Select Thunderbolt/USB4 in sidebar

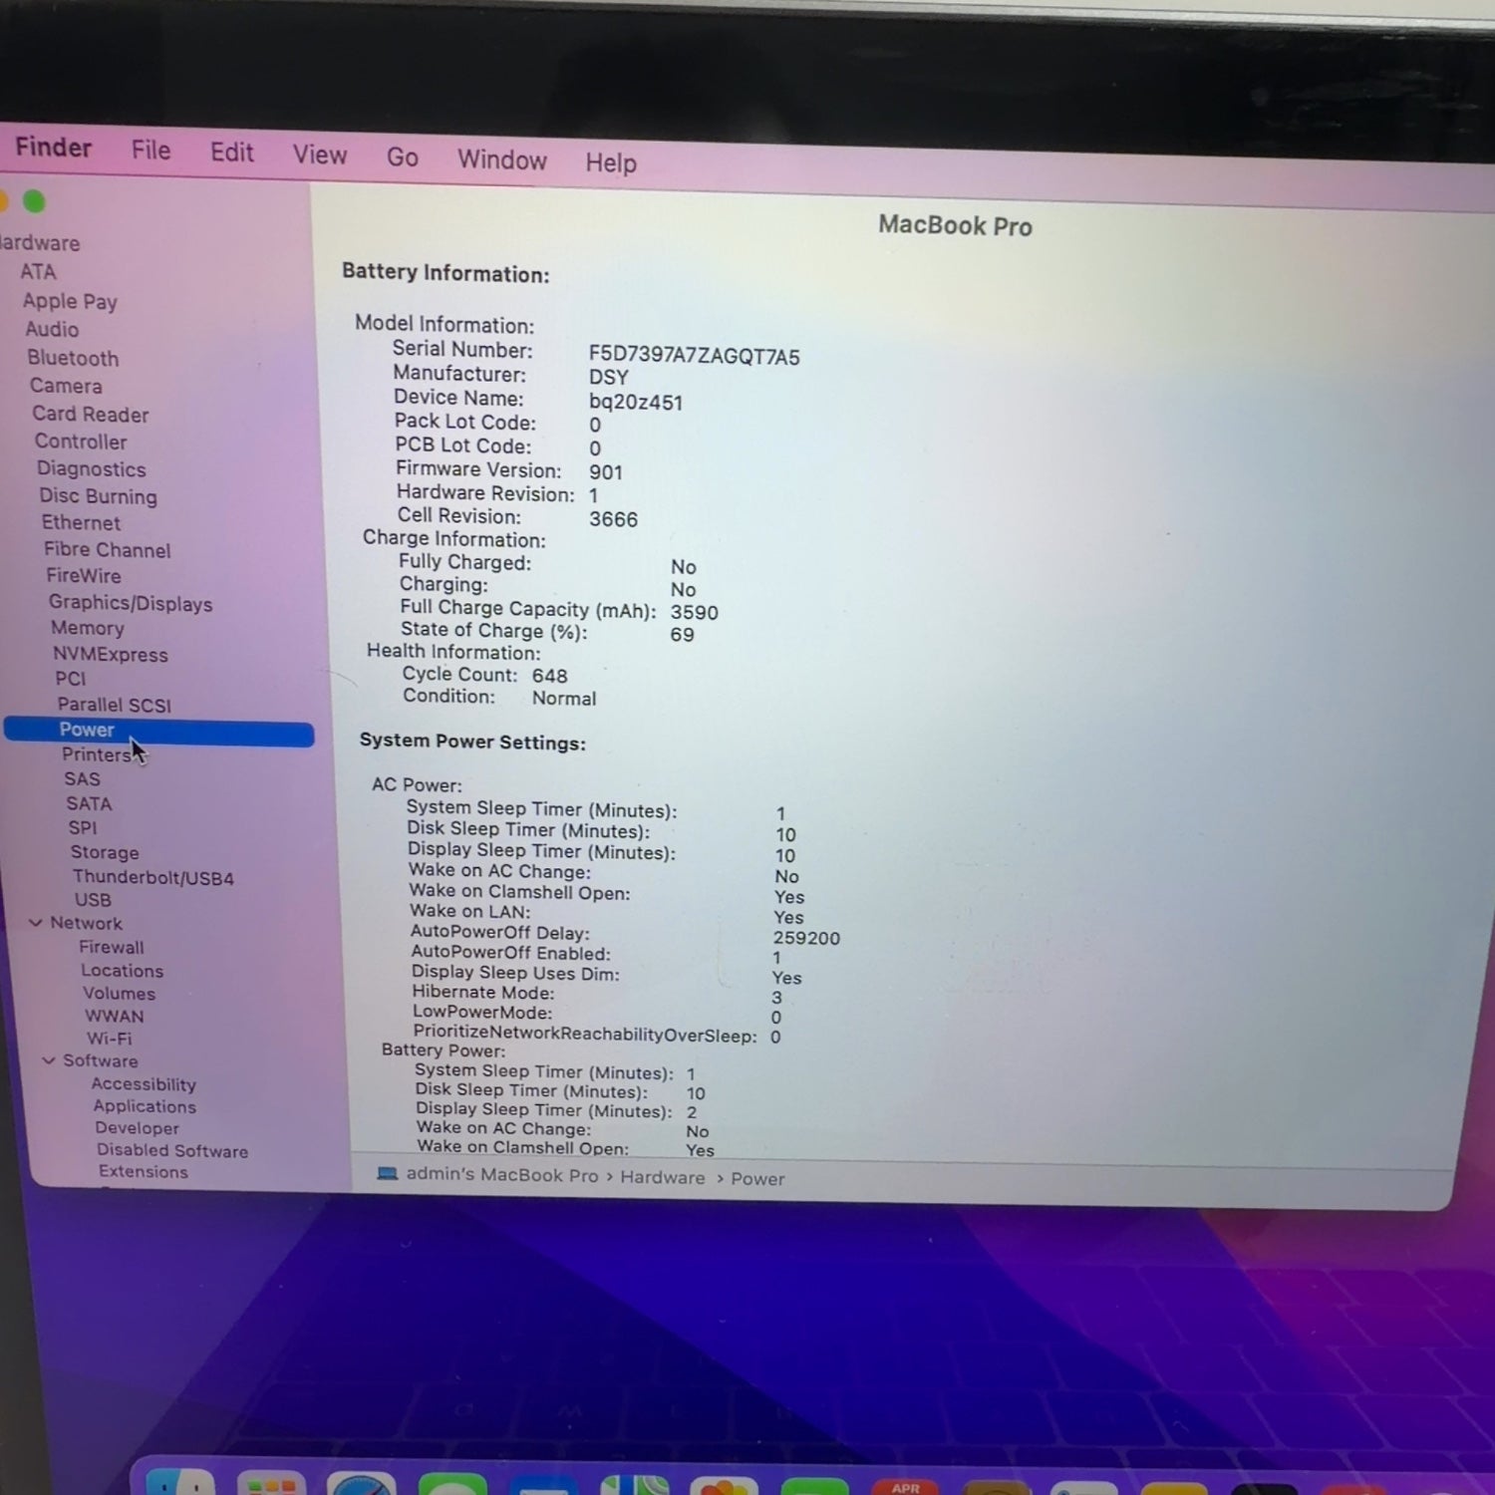click(152, 877)
